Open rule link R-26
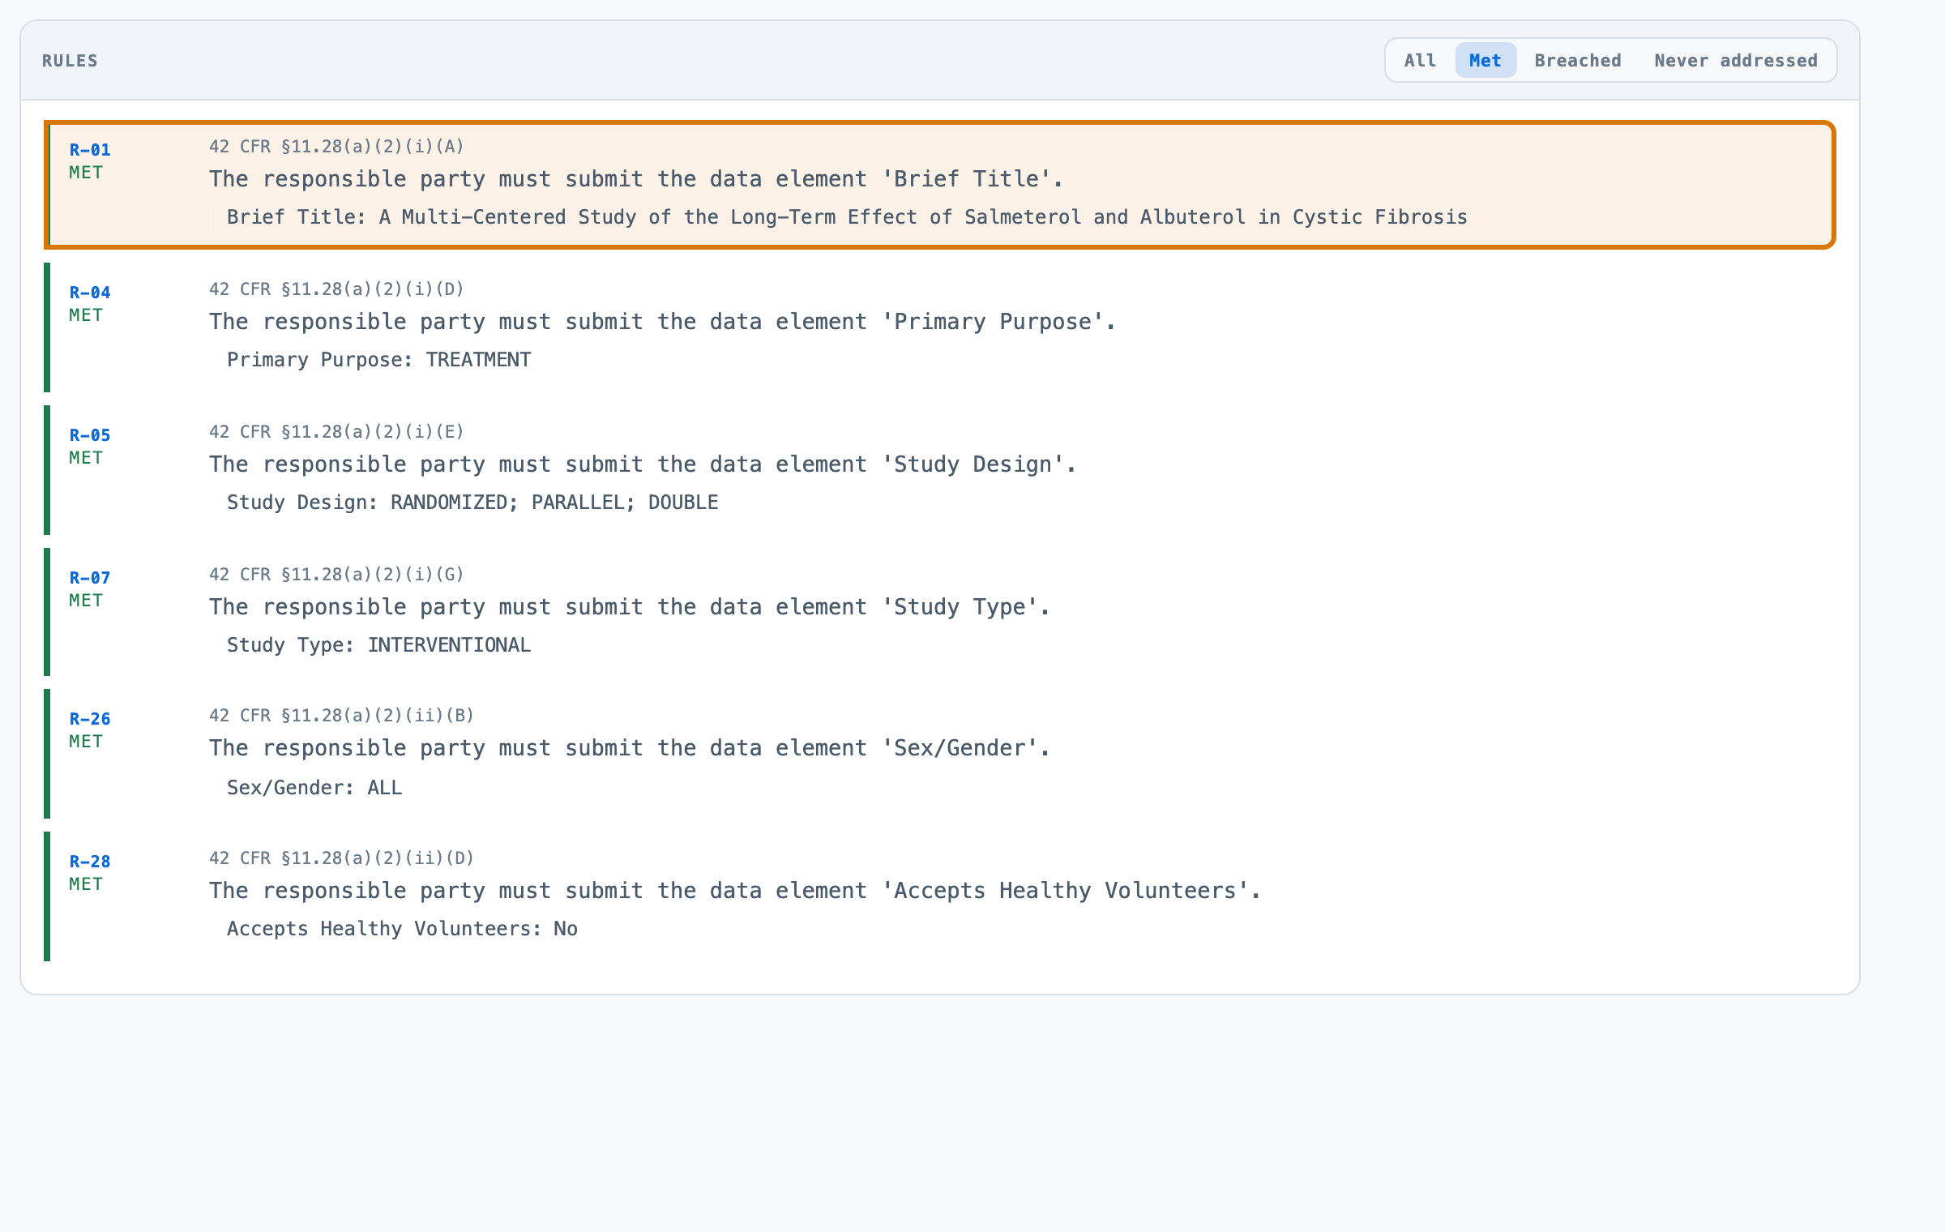Screen dimensions: 1945x1232 90,719
